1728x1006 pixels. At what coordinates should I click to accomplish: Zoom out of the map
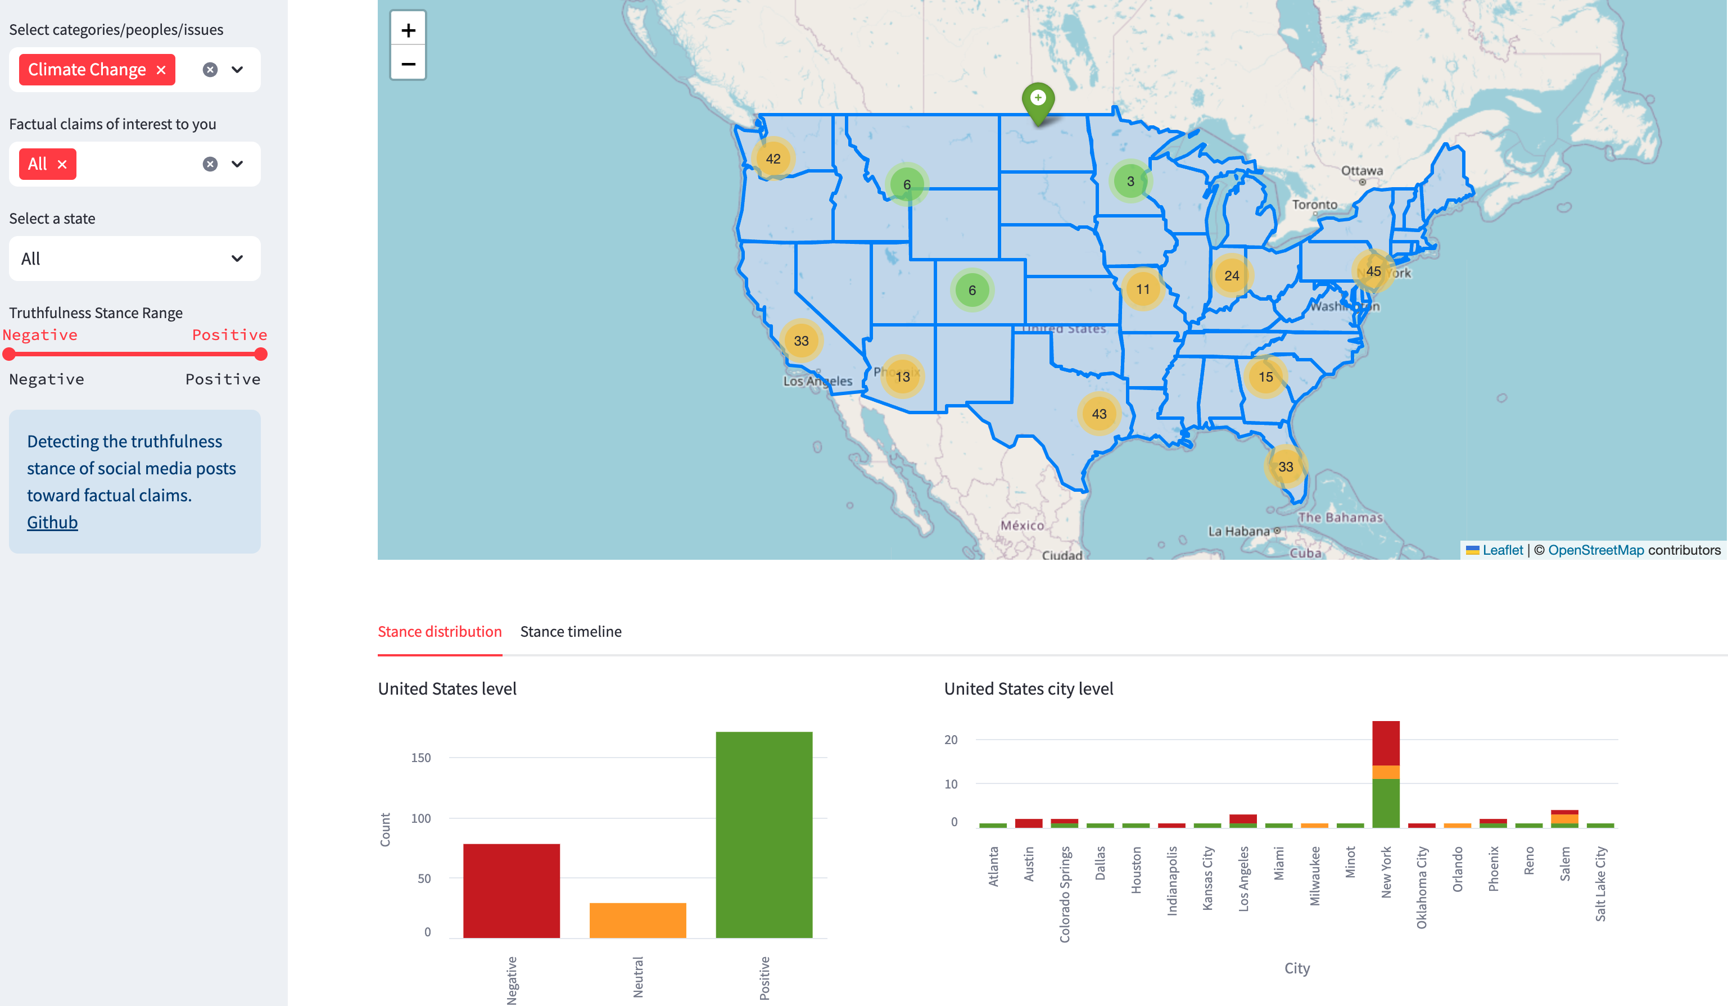point(408,64)
